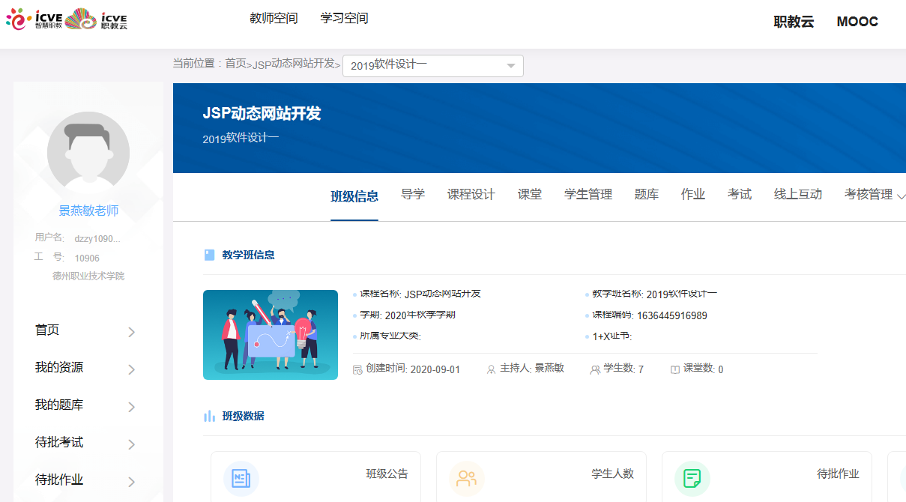906x502 pixels.
Task: Click the 待批作业 document icon
Action: [692, 479]
